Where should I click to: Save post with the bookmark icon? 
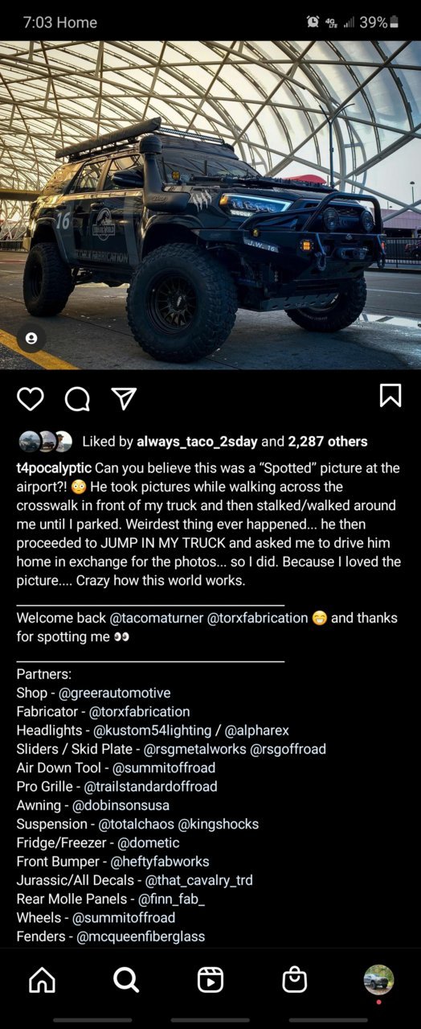click(x=390, y=395)
